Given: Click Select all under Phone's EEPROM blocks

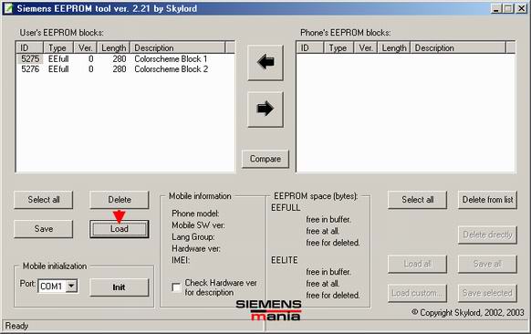Looking at the screenshot, I should [417, 200].
